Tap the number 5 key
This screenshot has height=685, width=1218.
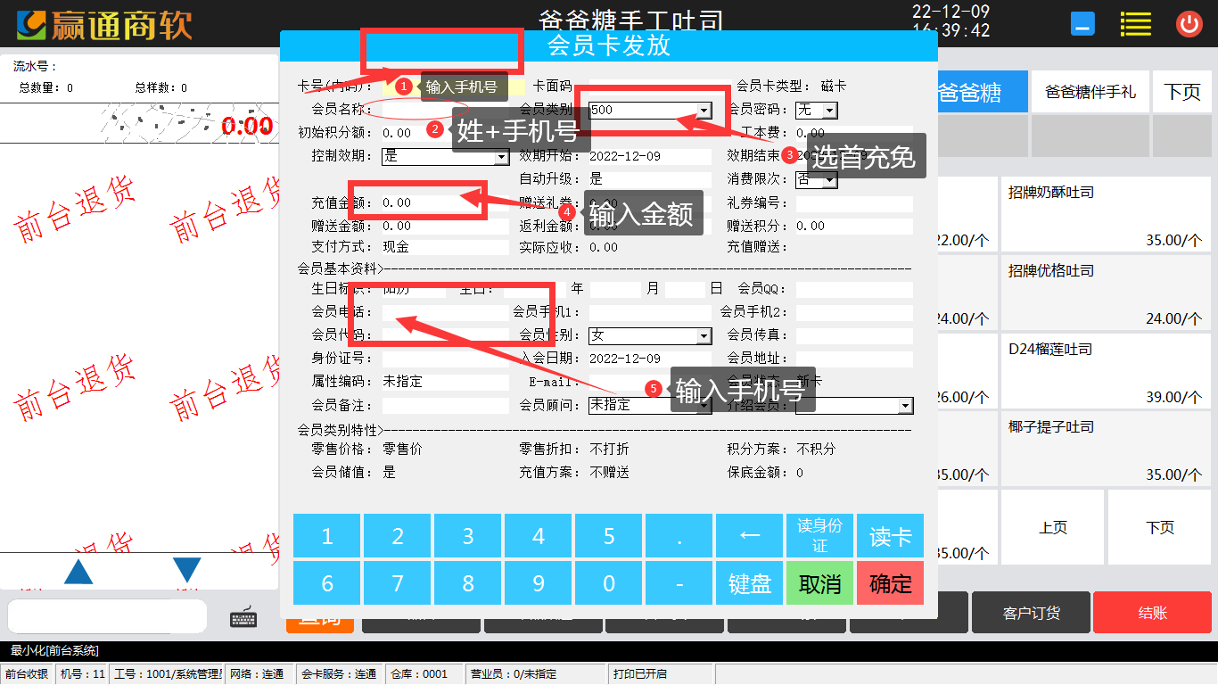click(x=609, y=536)
